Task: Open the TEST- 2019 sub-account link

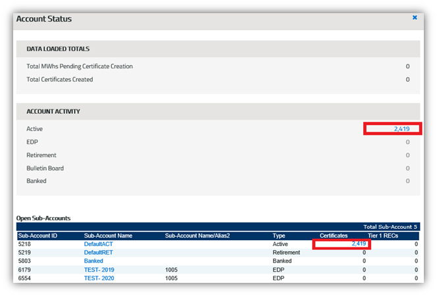Action: 99,270
